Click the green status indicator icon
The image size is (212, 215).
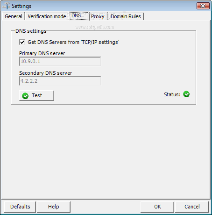pyautogui.click(x=186, y=94)
